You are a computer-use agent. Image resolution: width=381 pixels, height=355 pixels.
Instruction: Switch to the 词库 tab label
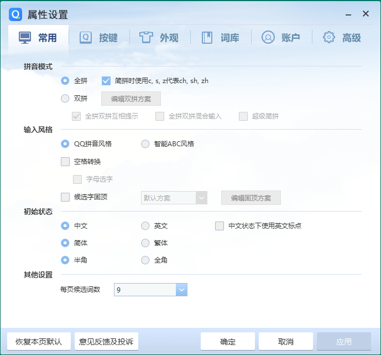click(x=229, y=38)
